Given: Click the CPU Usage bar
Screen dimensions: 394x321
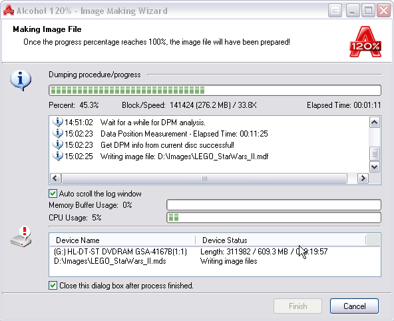Looking at the screenshot, I should [x=274, y=217].
